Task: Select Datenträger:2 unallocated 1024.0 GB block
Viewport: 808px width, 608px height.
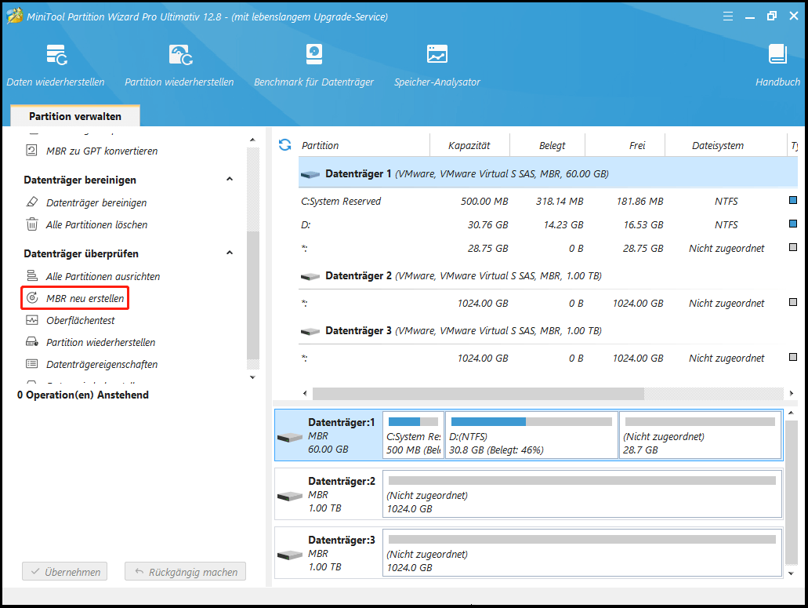Action: point(582,494)
